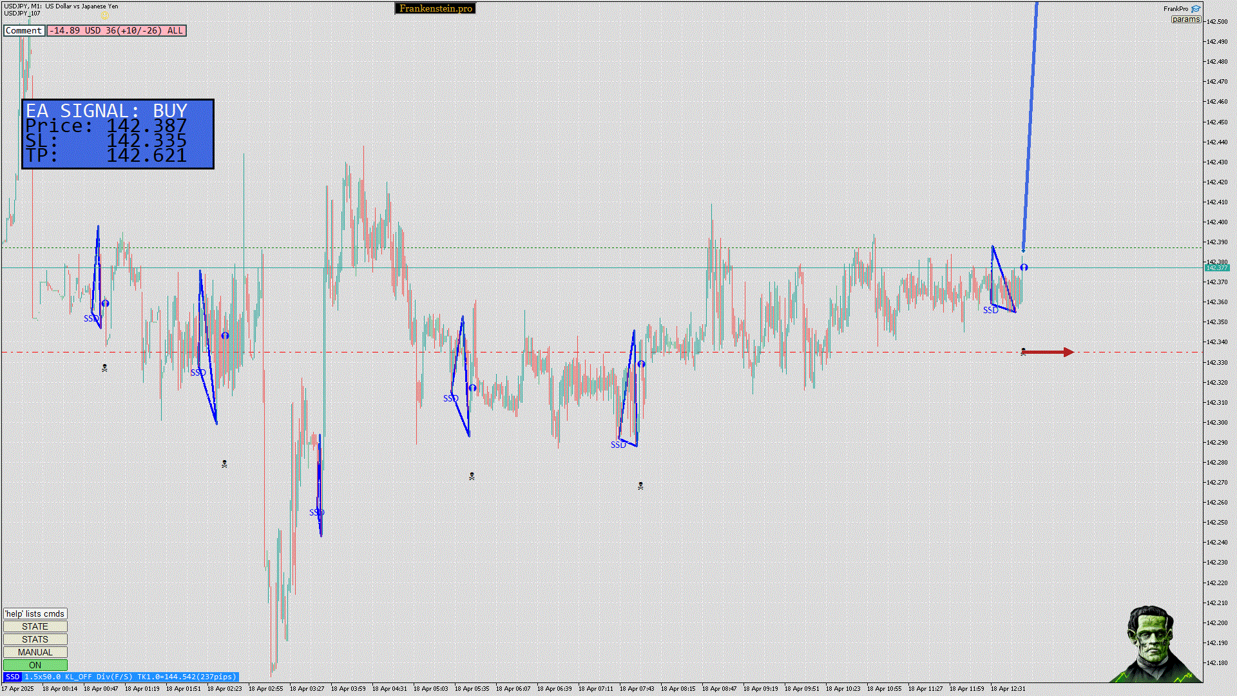Viewport: 1237px width, 696px height.
Task: Click the skull marker below 18 Apr 07:43 candles
Action: tap(640, 486)
